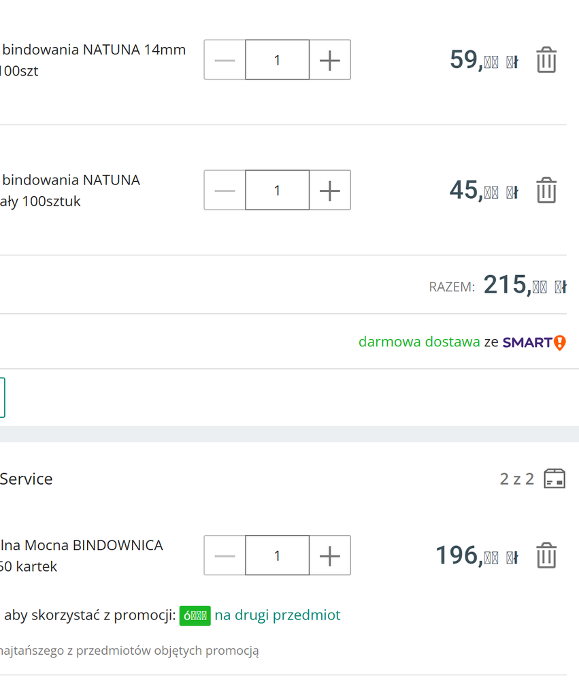The height and width of the screenshot is (680, 579).
Task: Click quantity field for NATUNA 14mm item
Action: [x=277, y=61]
